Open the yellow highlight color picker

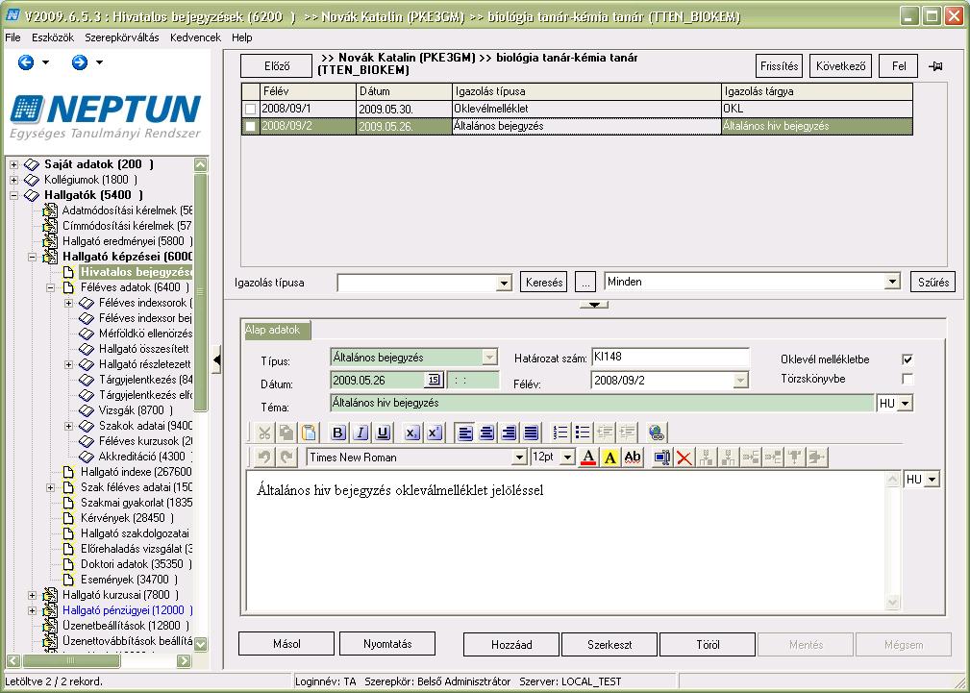point(609,458)
